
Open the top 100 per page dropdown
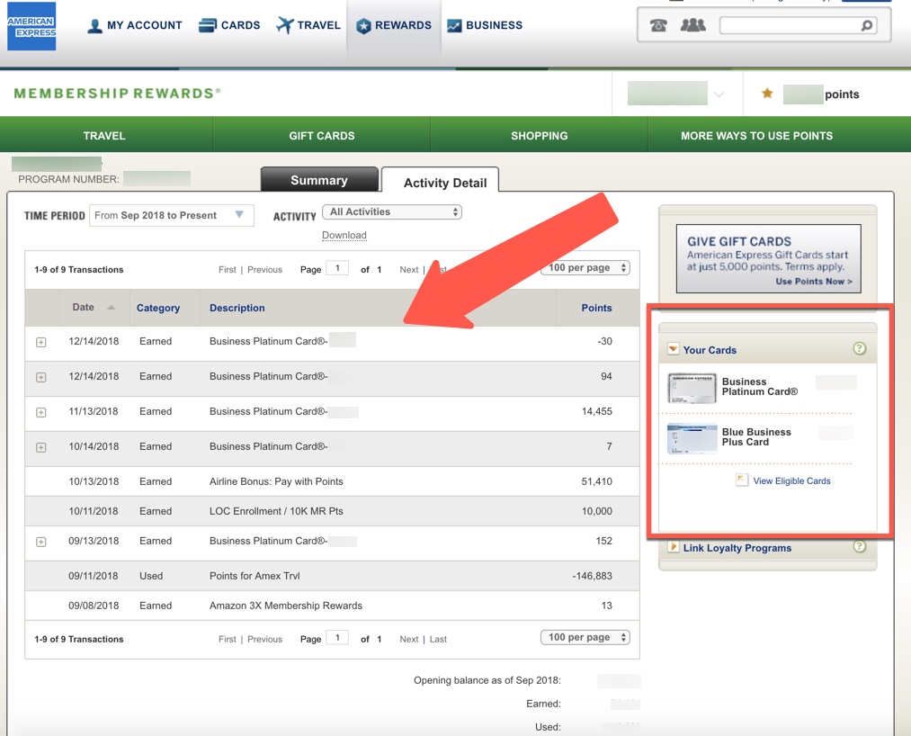(585, 267)
